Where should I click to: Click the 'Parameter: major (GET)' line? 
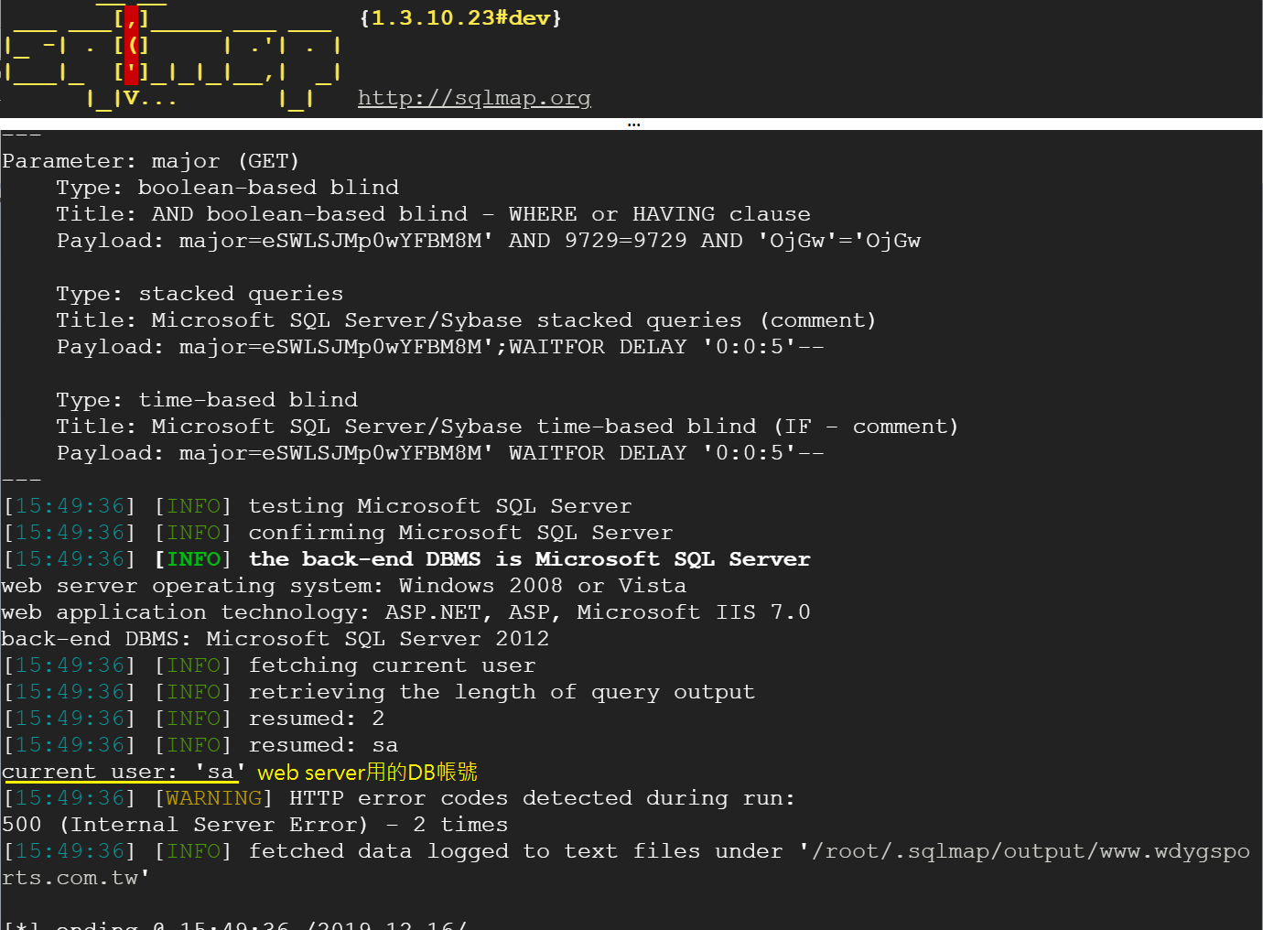[x=151, y=161]
